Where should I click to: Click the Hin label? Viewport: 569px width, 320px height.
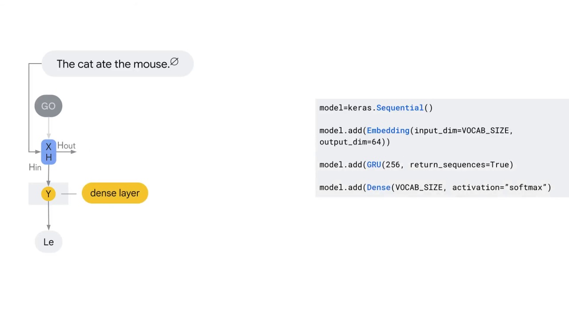pos(35,167)
